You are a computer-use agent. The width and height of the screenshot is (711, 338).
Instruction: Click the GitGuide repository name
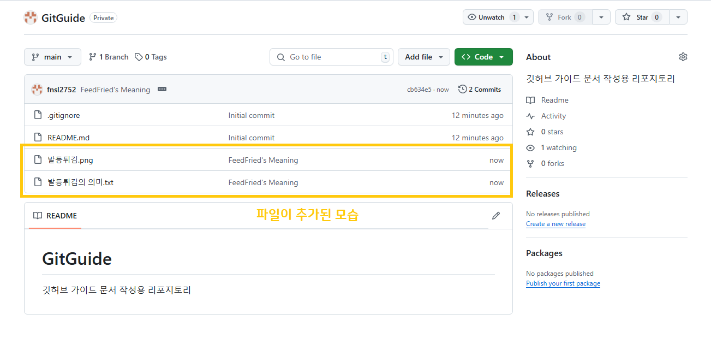coord(63,18)
